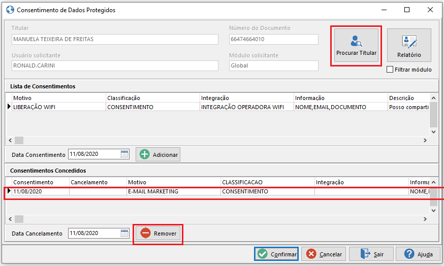
Task: Click the CLASSIFICACAO column header
Action: pos(268,182)
